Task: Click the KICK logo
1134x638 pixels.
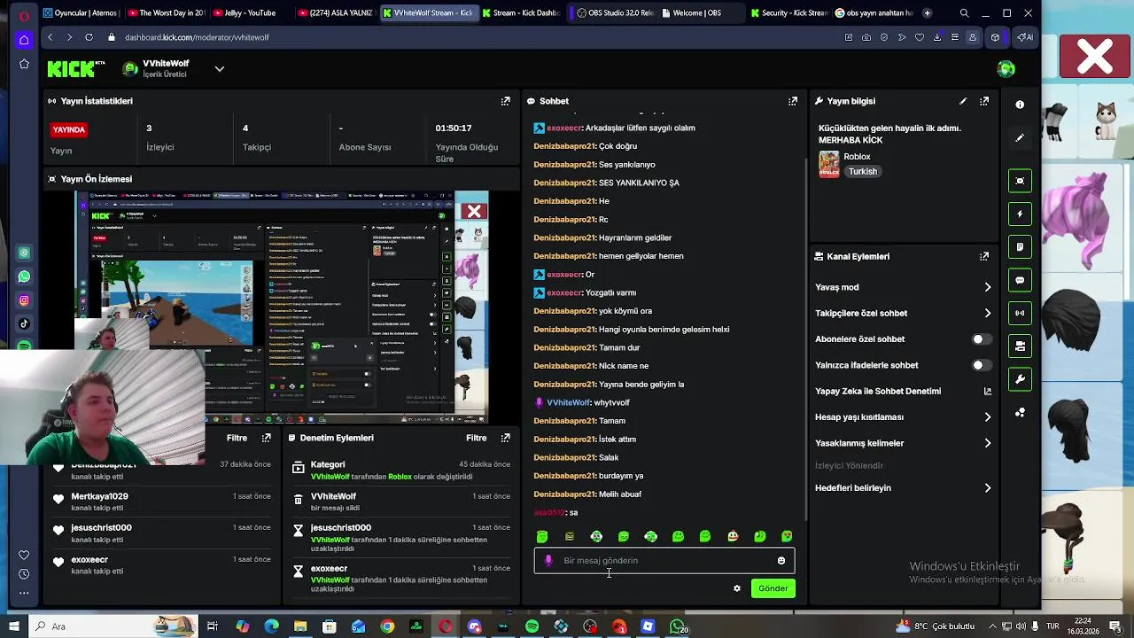Action: pos(76,69)
